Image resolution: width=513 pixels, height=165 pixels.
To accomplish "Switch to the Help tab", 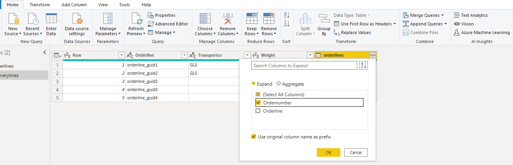I will click(146, 5).
